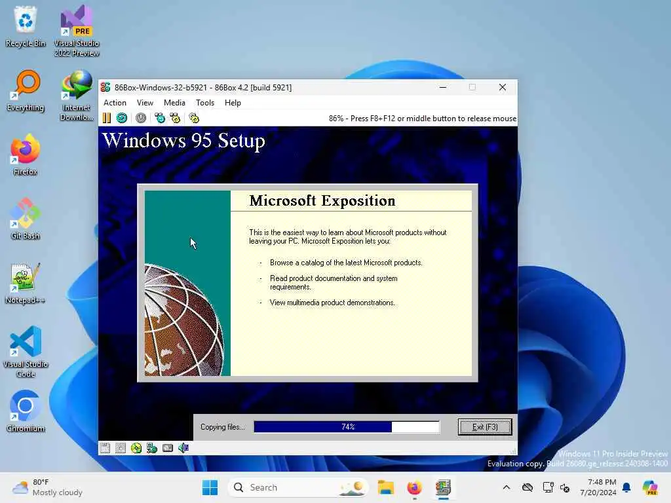Click first floppy drive status icon
Image resolution: width=671 pixels, height=503 pixels.
pos(105,448)
